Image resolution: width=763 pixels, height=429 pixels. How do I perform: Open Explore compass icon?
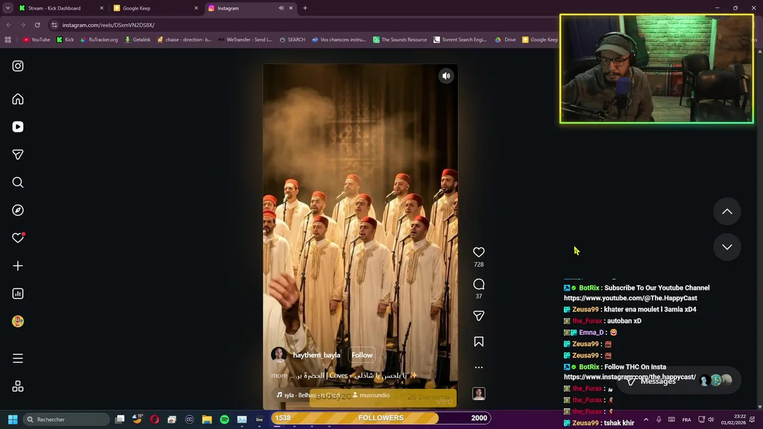tap(18, 210)
